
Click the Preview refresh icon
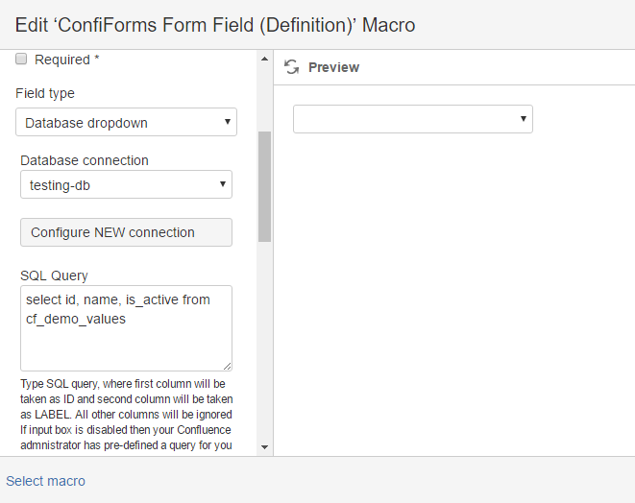point(292,67)
